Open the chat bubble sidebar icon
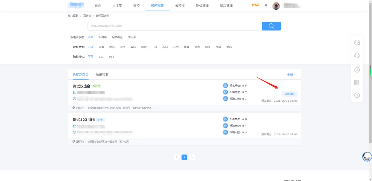This screenshot has width=372, height=181. [357, 42]
